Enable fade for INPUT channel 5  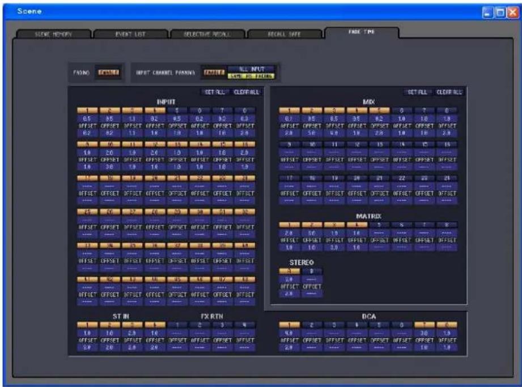177,110
